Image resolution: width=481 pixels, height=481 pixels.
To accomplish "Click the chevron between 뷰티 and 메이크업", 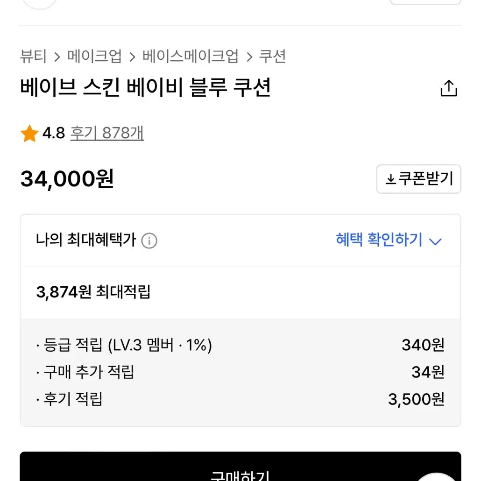I will point(57,57).
